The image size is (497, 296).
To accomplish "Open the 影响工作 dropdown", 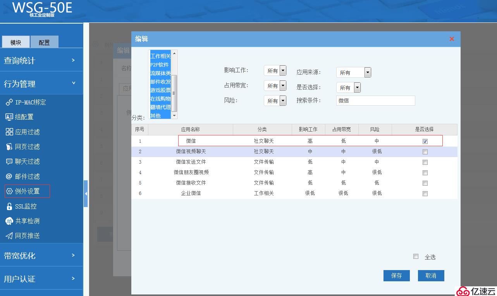I will 275,71.
